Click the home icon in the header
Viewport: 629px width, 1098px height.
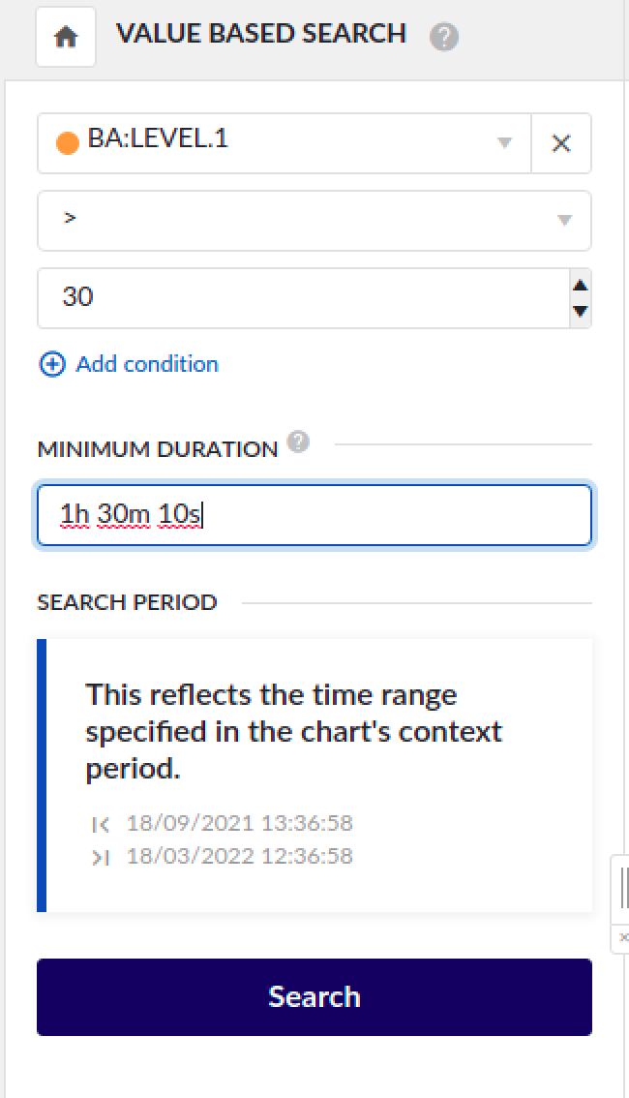(x=64, y=34)
